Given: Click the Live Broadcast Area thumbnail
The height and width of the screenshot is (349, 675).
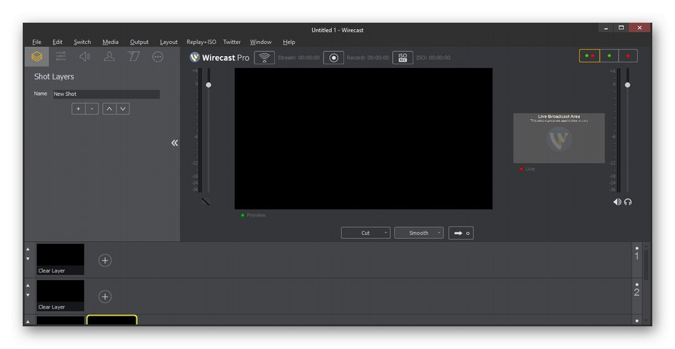Looking at the screenshot, I should pyautogui.click(x=558, y=138).
